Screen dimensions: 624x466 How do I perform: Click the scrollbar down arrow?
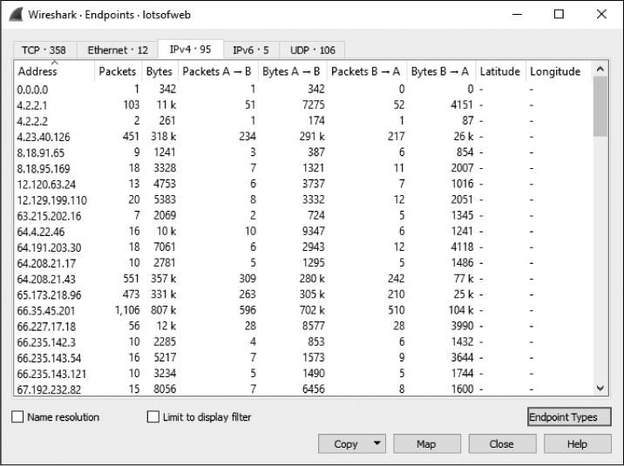pos(600,388)
